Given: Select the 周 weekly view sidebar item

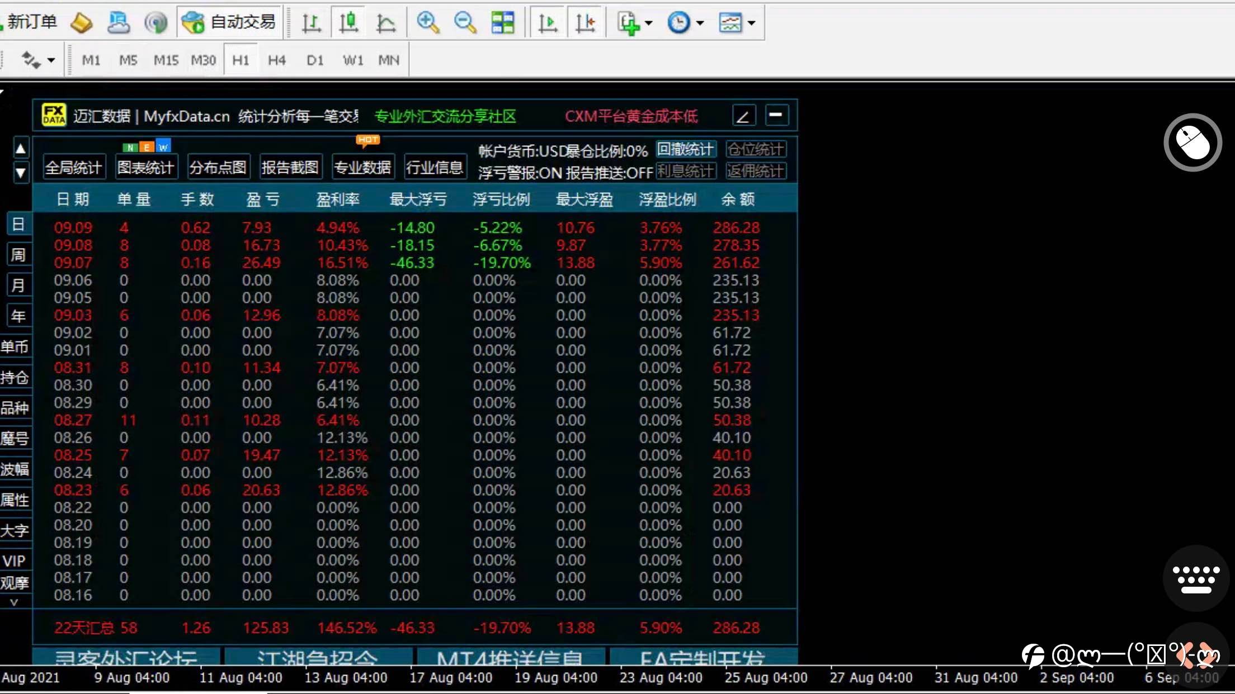Looking at the screenshot, I should 18,255.
